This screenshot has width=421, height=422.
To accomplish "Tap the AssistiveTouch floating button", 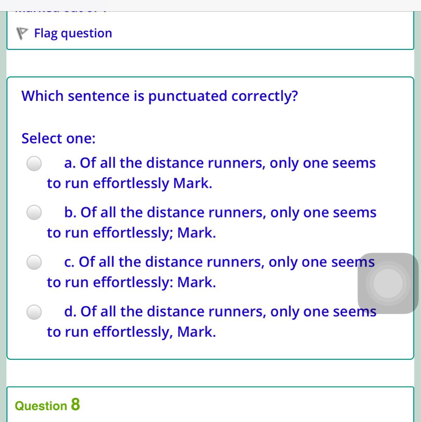I will point(388,283).
